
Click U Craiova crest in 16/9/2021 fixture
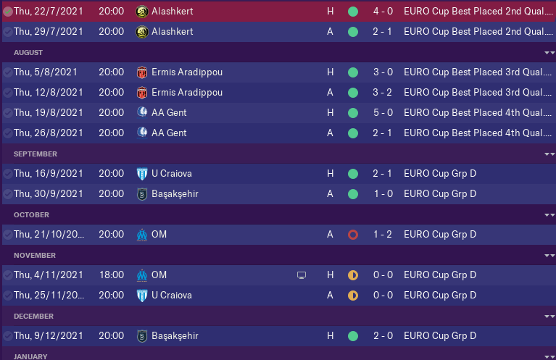(x=141, y=174)
